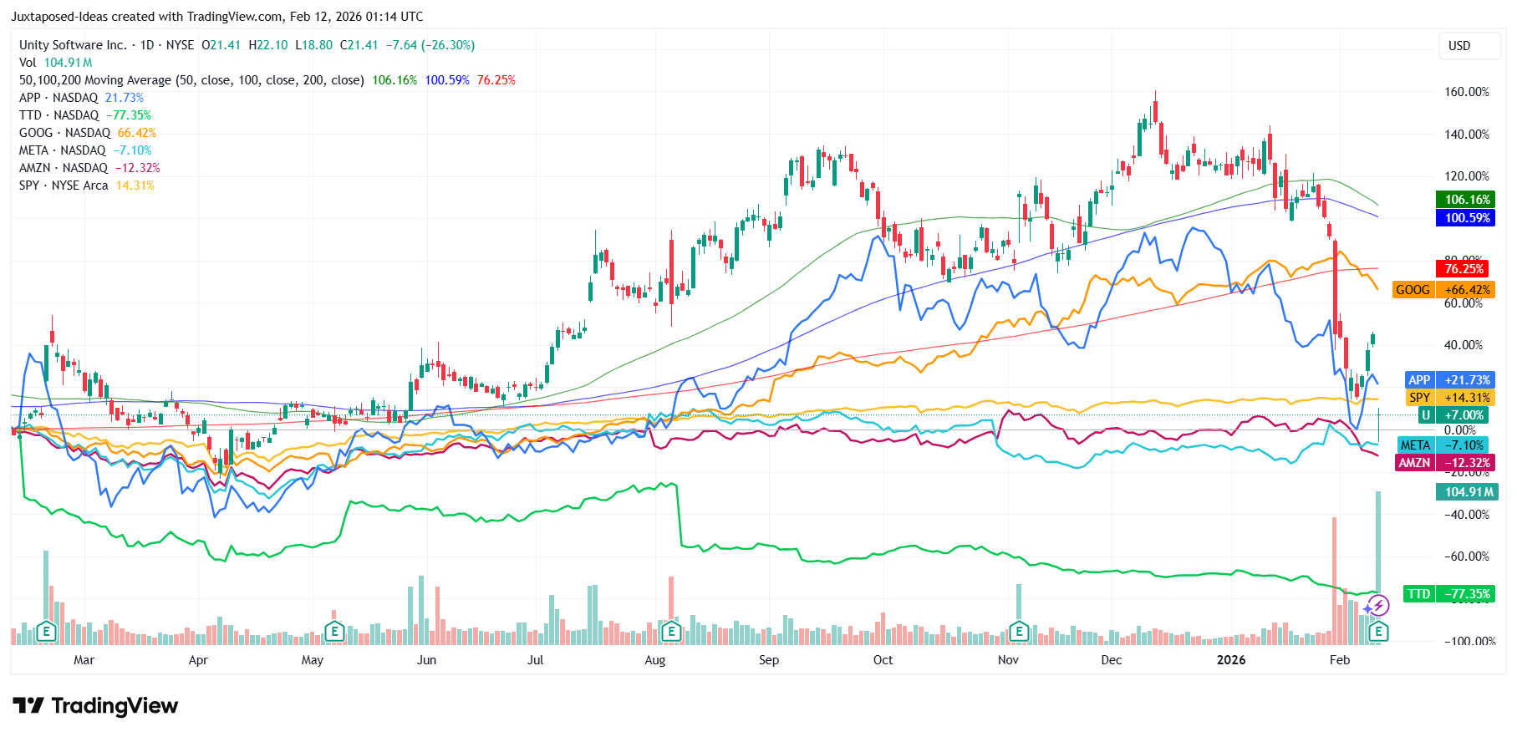
Task: Click the TTD −77.35% axis label
Action: point(1449,594)
